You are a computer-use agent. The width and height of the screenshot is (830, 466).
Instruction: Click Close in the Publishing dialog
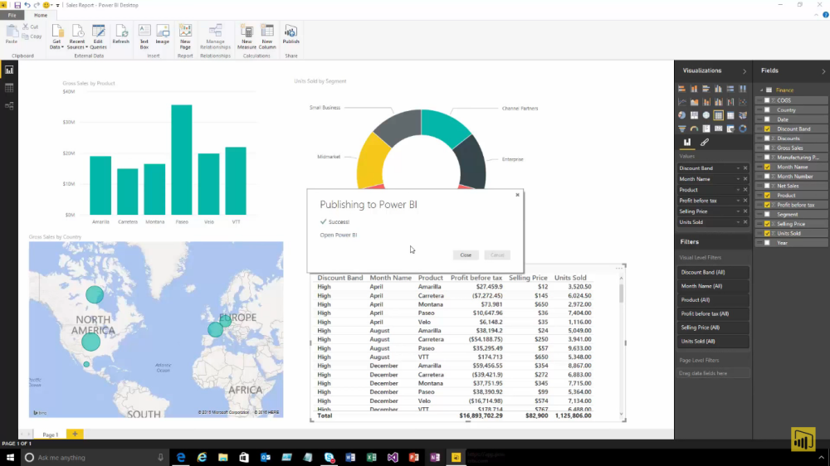(466, 255)
